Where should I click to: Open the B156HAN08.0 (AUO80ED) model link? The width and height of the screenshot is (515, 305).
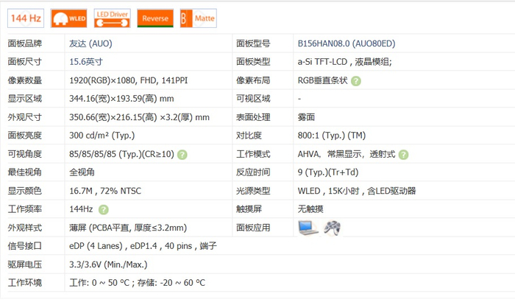tap(347, 43)
